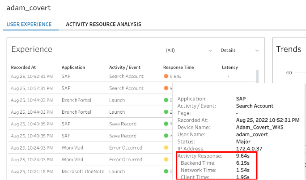Click the 60 axis label in Trends chart
Screen dimensions: 306x180
click(289, 73)
